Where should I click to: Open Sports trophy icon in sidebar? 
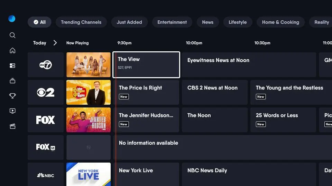12,96
